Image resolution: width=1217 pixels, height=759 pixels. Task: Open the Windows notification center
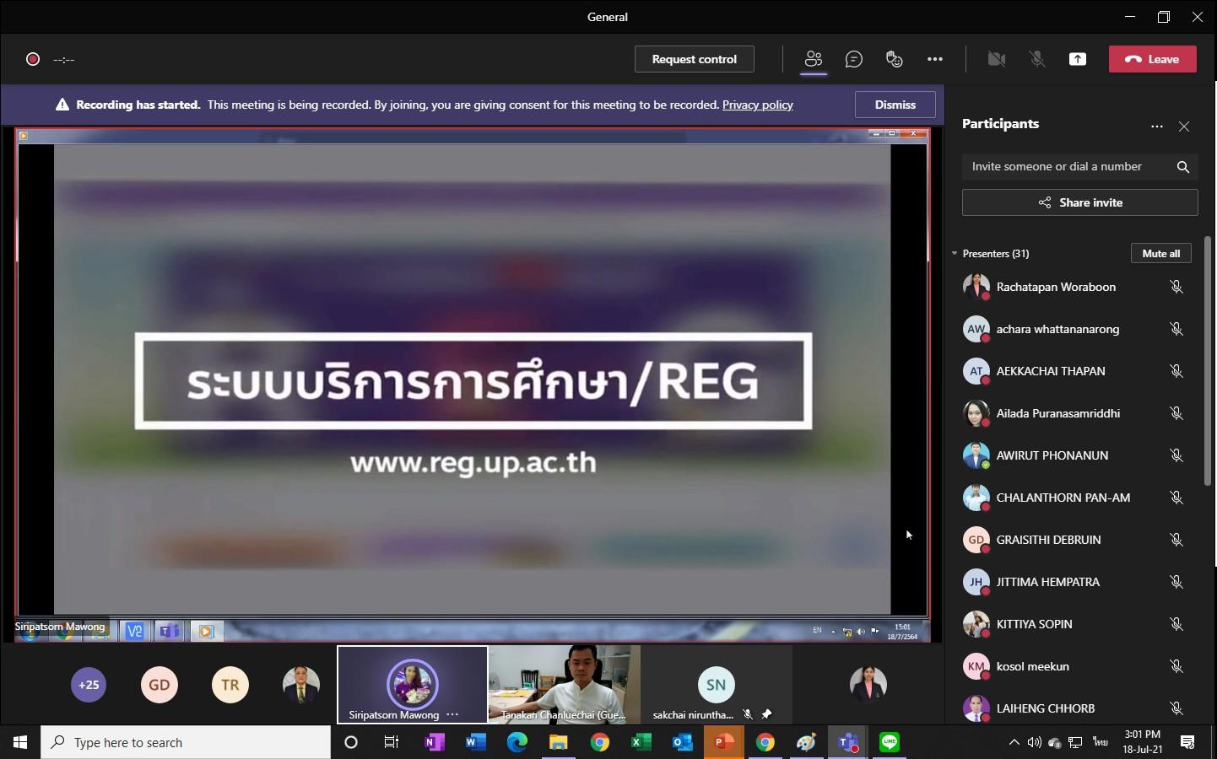pos(1187,742)
